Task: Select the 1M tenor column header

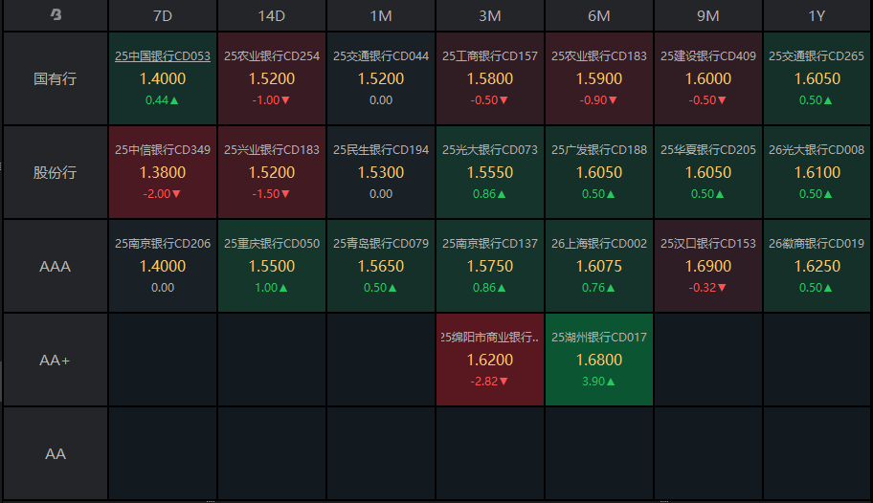Action: [381, 15]
